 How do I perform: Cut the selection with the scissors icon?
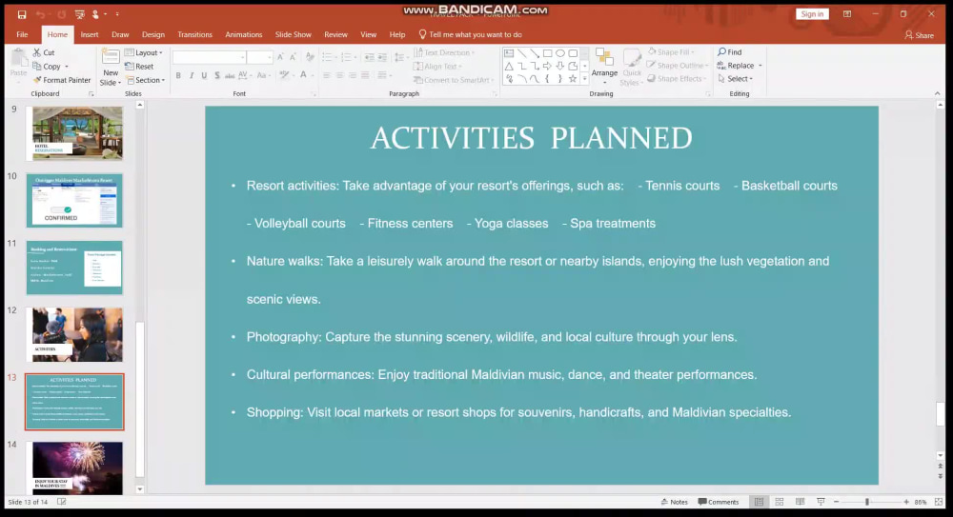[44, 53]
